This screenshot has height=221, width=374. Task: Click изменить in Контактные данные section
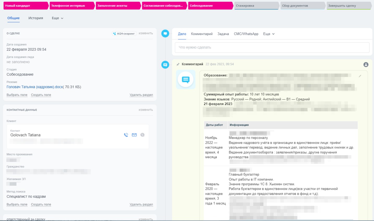click(x=146, y=110)
